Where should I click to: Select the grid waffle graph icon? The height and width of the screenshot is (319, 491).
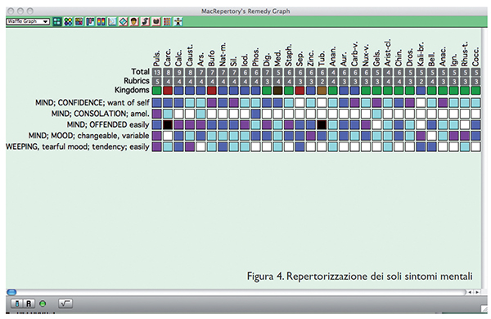(57, 21)
